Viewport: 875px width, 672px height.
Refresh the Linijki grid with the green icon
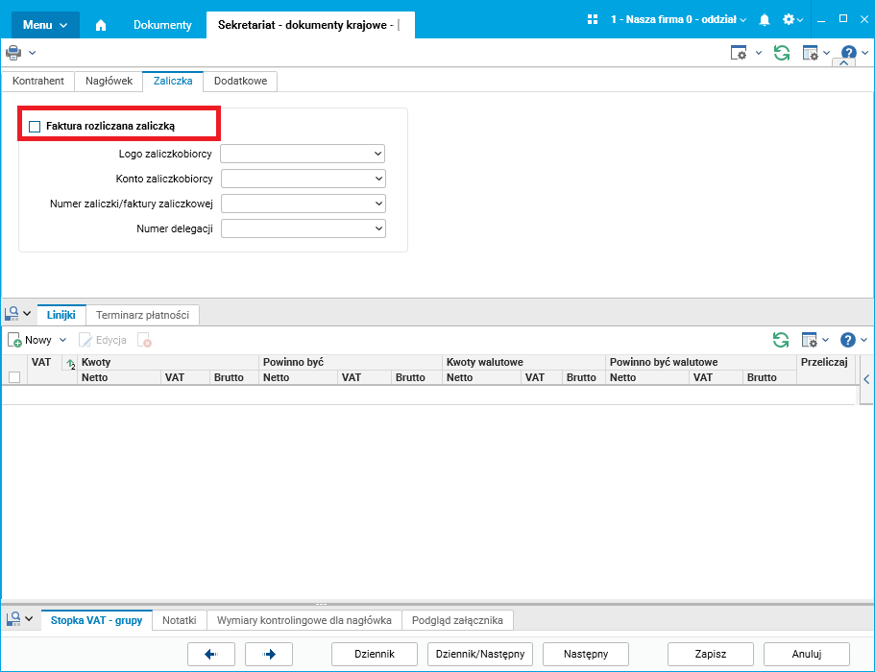(781, 340)
